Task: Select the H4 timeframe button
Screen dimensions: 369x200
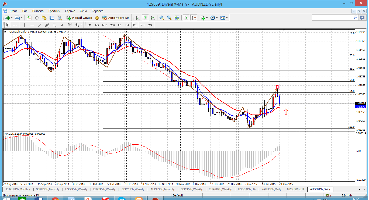Action: tap(127, 25)
